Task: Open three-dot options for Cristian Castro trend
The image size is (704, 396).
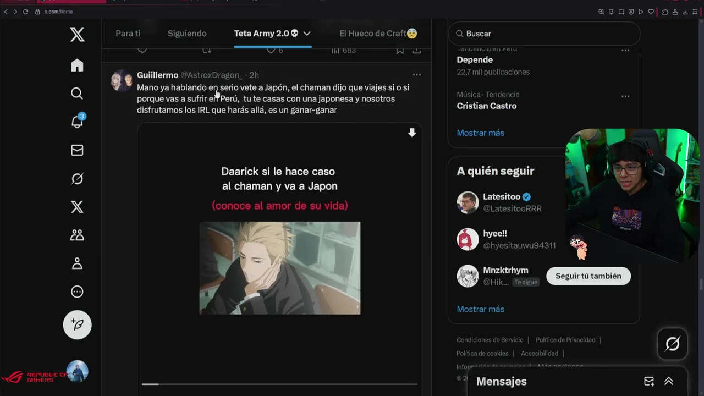Action: click(x=625, y=96)
